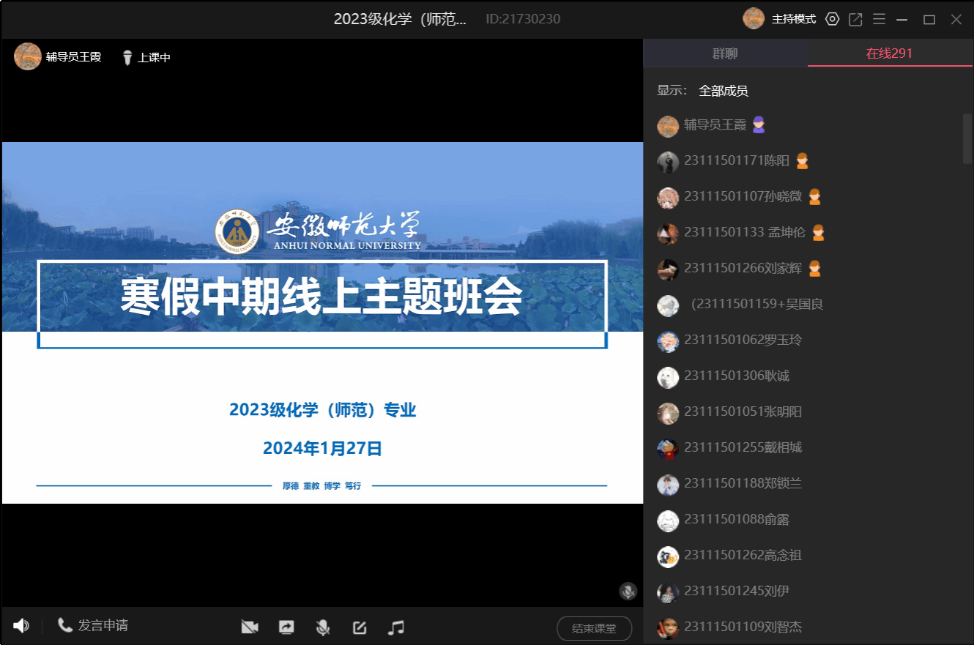Open the 主持模式 mode selector
Screen dimensions: 974x645
(793, 20)
